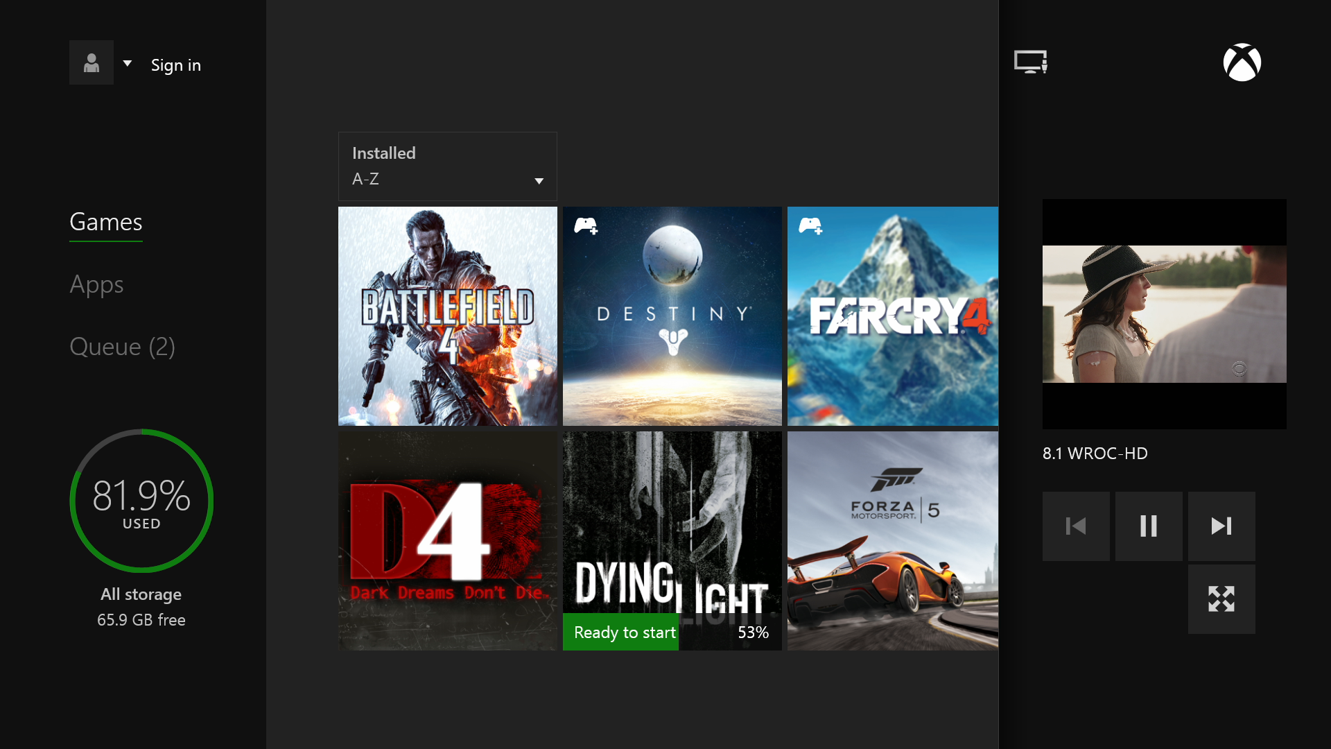
Task: Click the profile avatar icon
Action: click(x=91, y=62)
